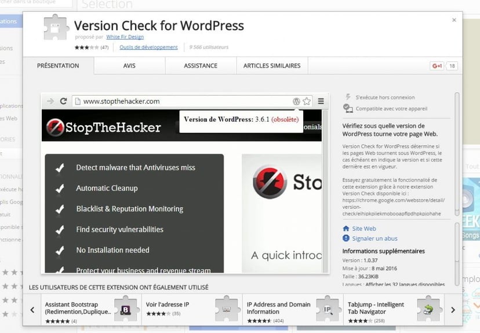The width and height of the screenshot is (480, 333).
Task: Click No Installation needed item
Action: tap(112, 250)
